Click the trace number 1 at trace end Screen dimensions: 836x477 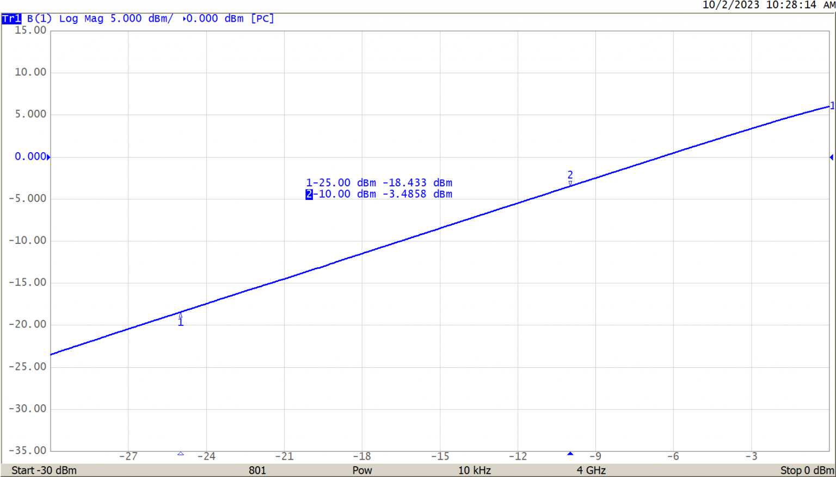click(x=832, y=106)
